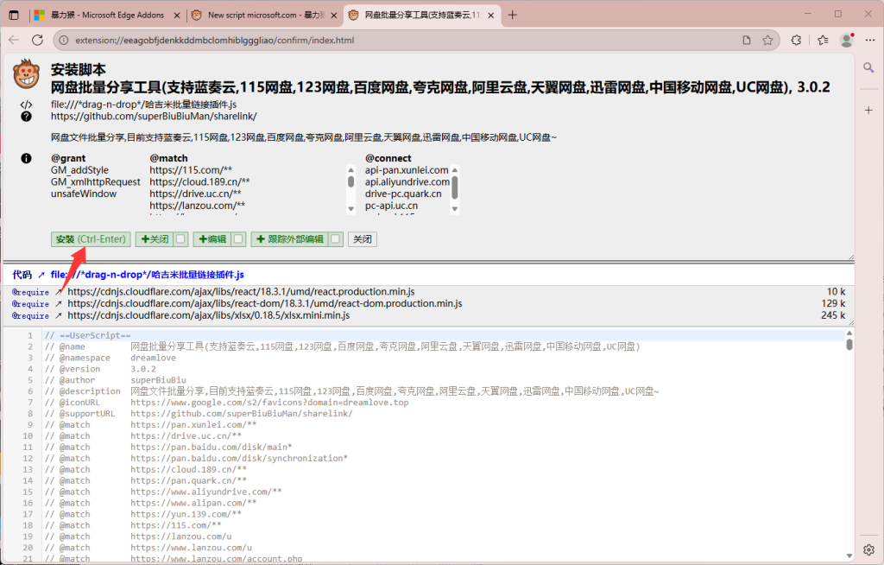Open the sidebar search icon
This screenshot has height=565, width=884.
point(869,67)
